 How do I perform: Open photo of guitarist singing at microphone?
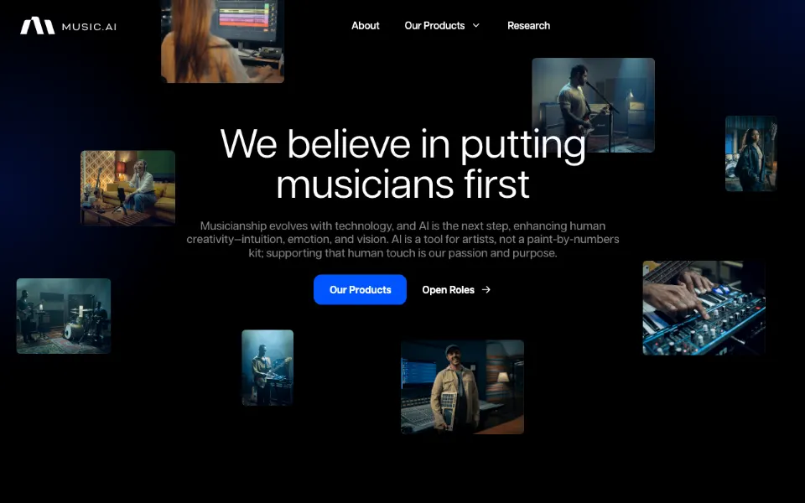pyautogui.click(x=593, y=105)
